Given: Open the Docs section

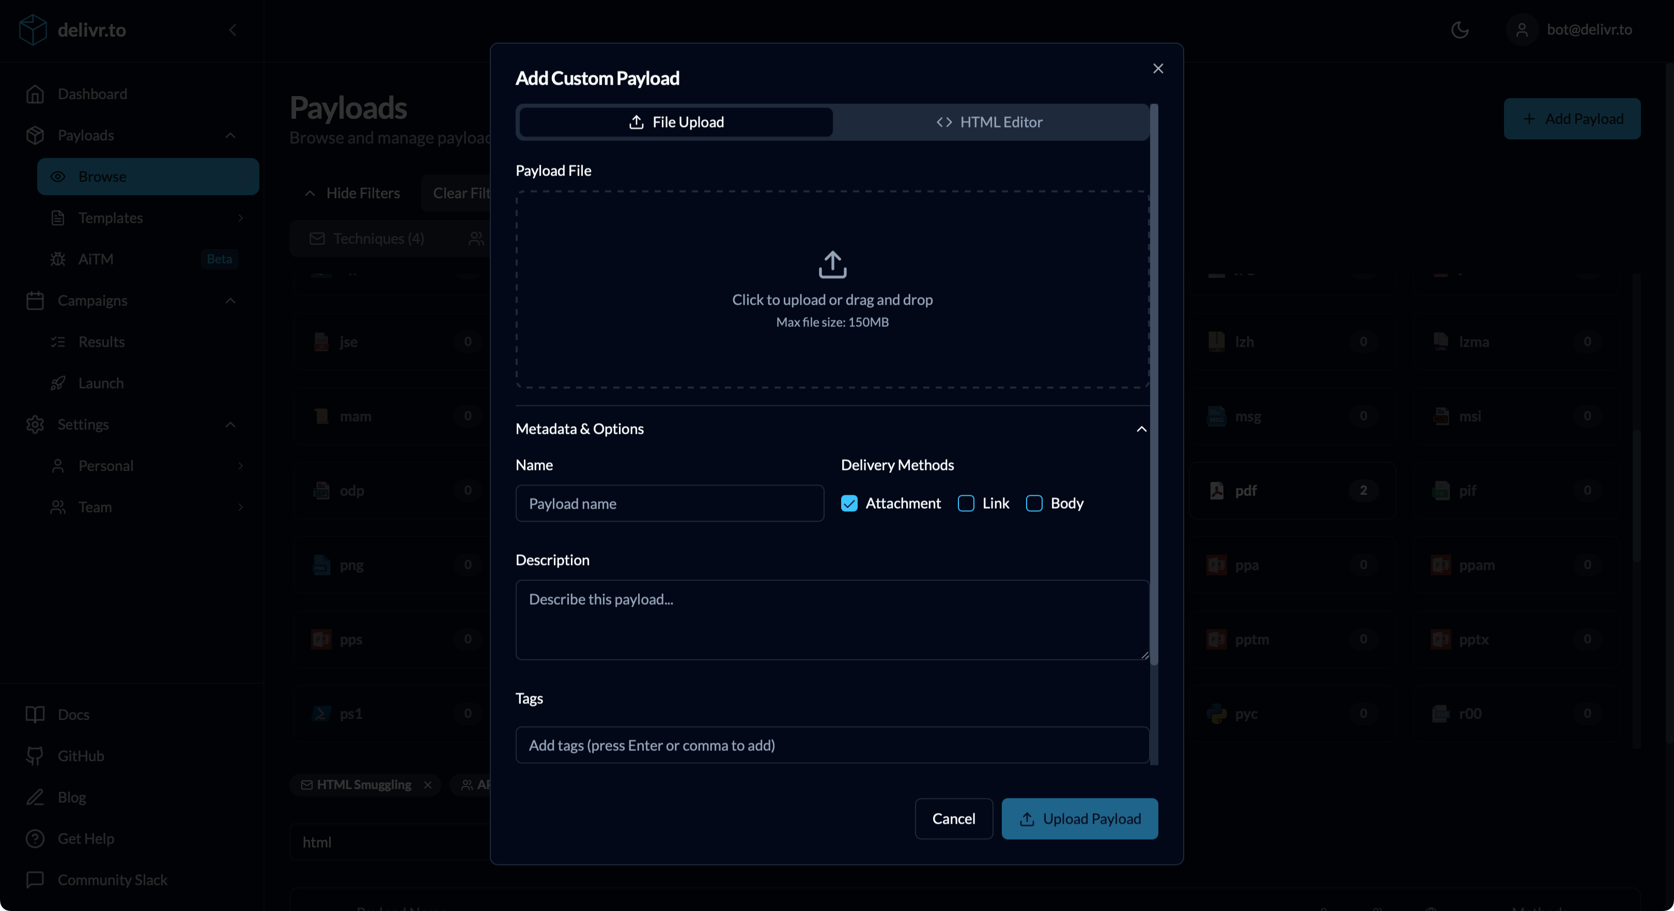Looking at the screenshot, I should (73, 714).
